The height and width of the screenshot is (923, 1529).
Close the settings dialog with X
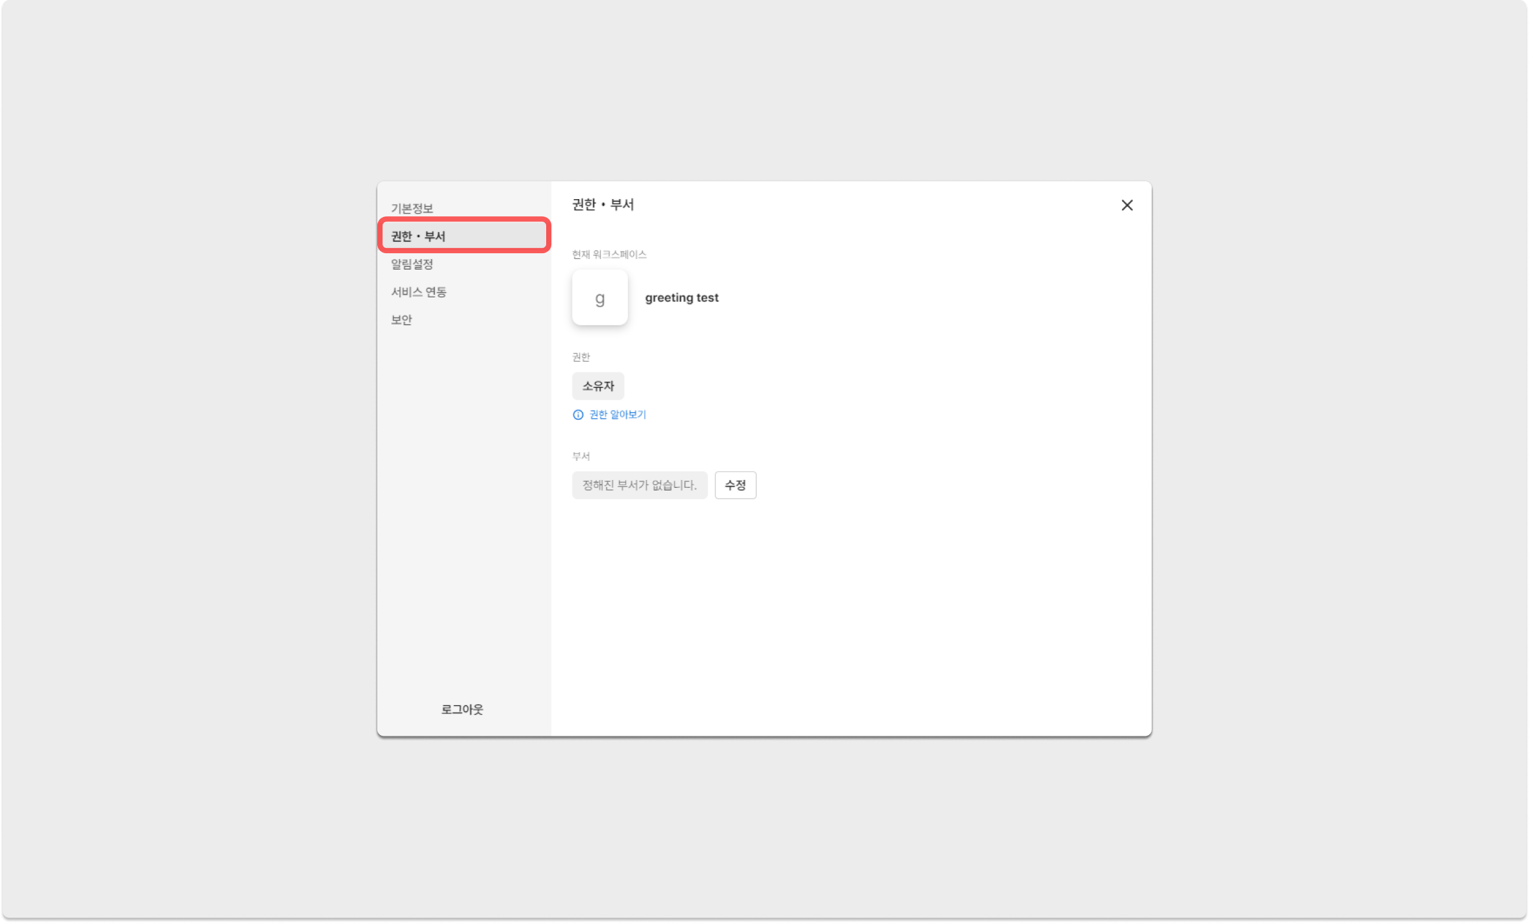[x=1127, y=205]
